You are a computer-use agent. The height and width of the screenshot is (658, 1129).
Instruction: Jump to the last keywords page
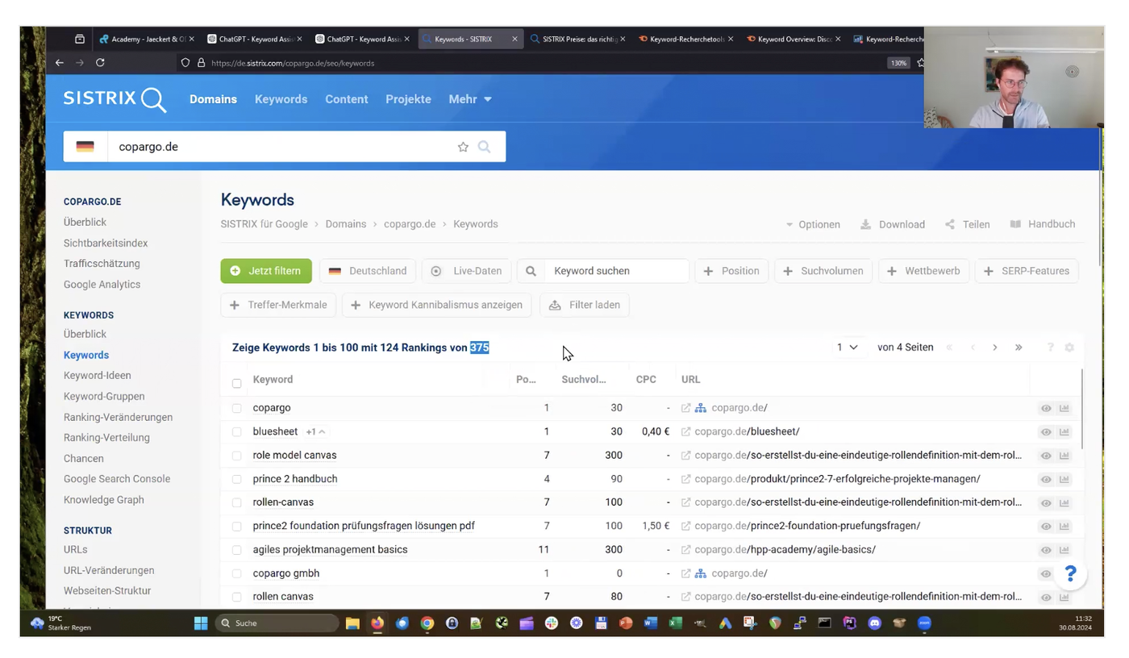click(1019, 348)
